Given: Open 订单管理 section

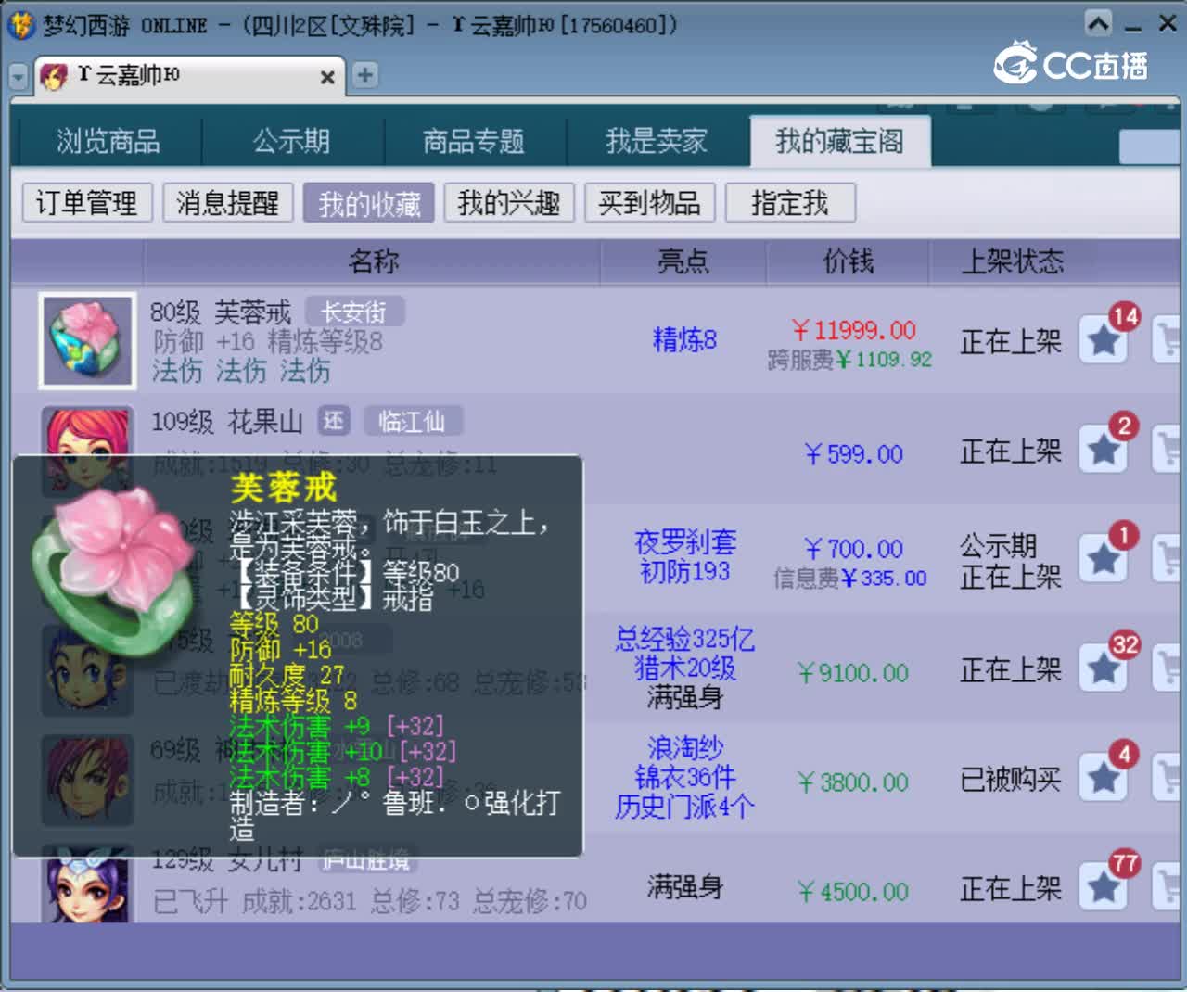Looking at the screenshot, I should click(x=86, y=203).
